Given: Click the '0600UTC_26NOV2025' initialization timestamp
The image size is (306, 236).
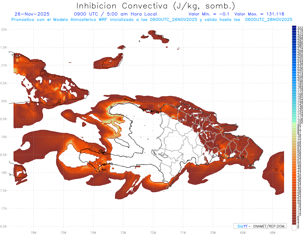Looking at the screenshot, I should [x=173, y=19].
